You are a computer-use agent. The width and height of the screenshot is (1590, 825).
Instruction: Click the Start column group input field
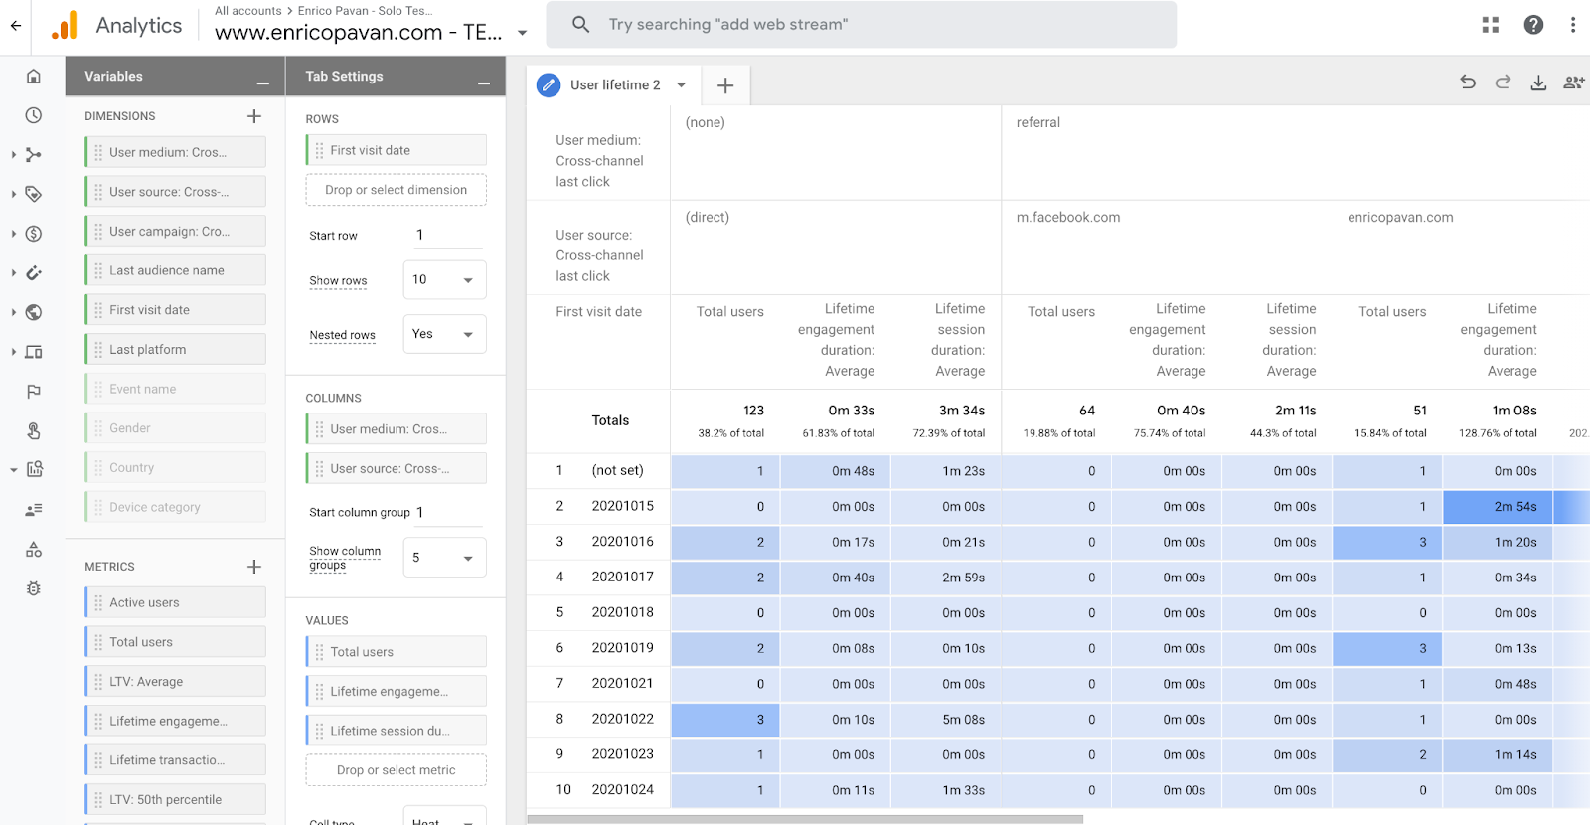449,513
